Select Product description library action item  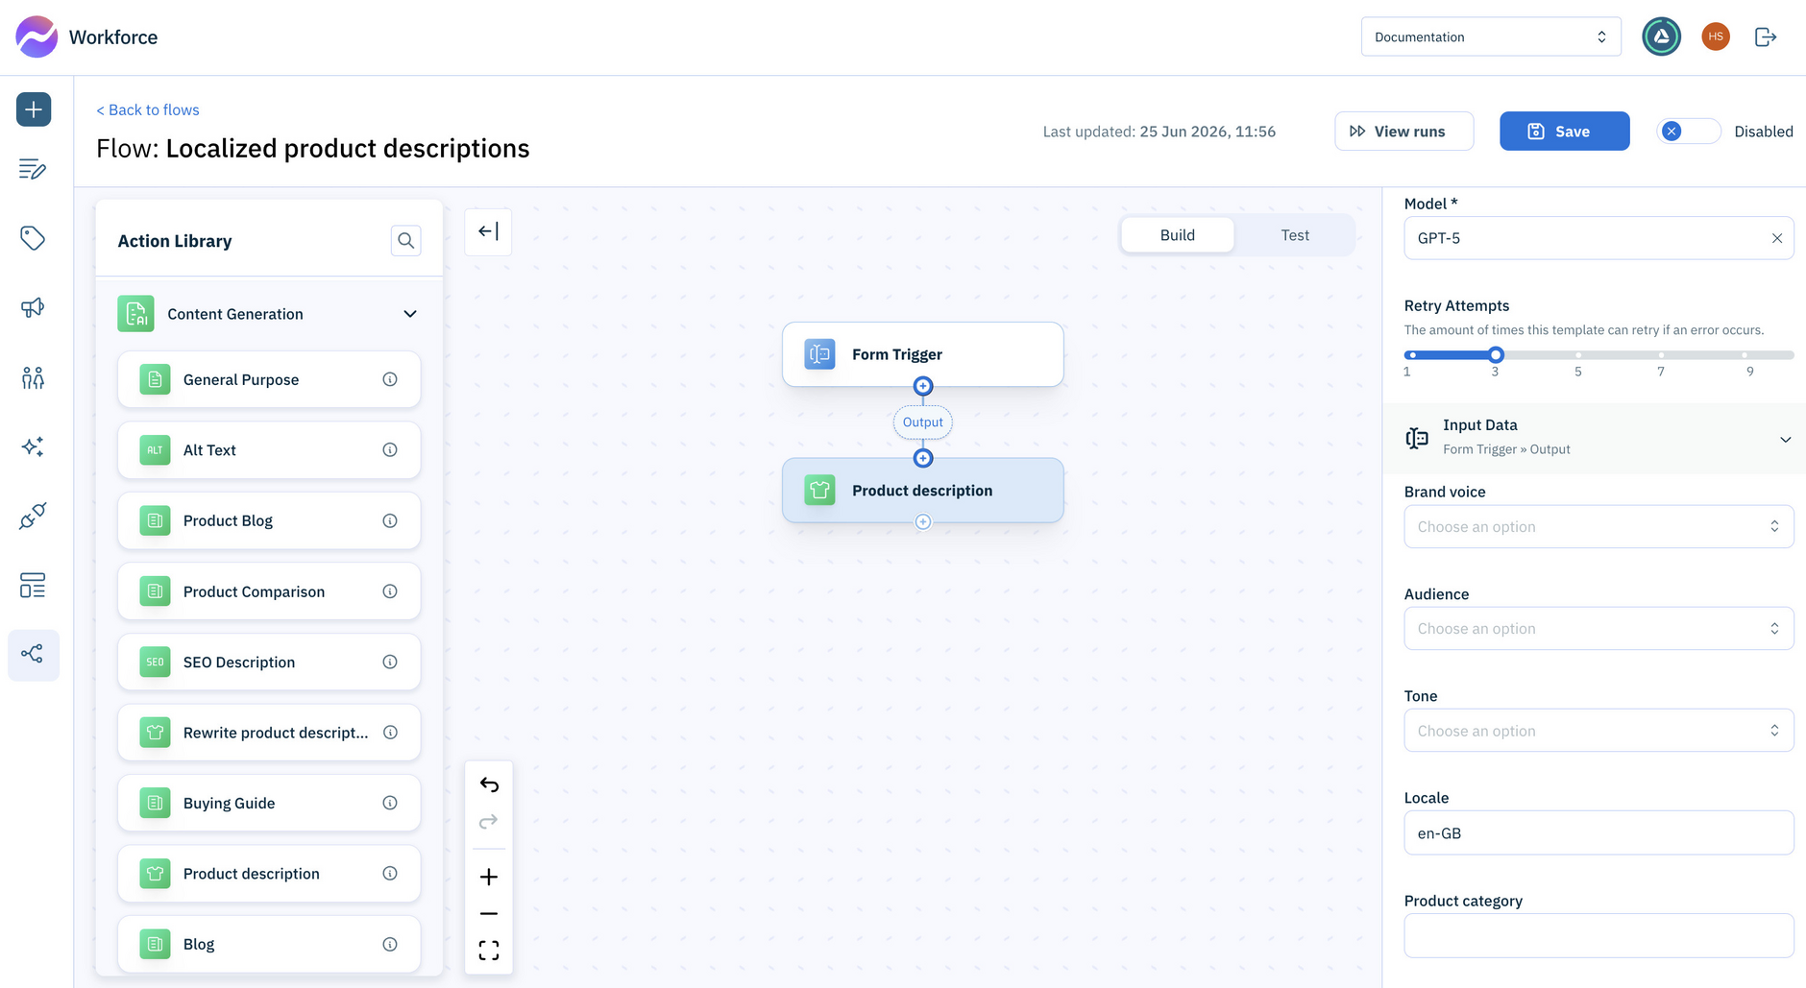269,874
